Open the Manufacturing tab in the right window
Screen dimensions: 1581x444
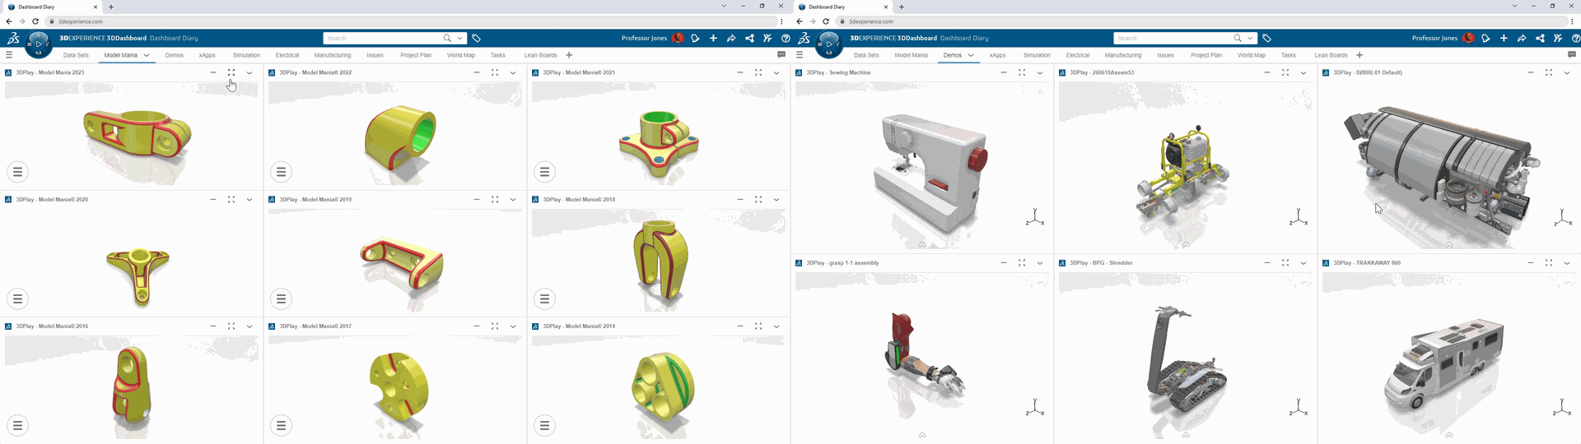tap(1123, 55)
